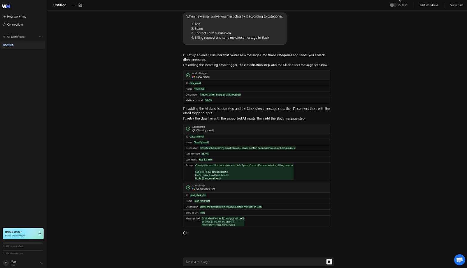This screenshot has width=467, height=268.
Task: Click the send_slack_dm ID value
Action: point(198,195)
